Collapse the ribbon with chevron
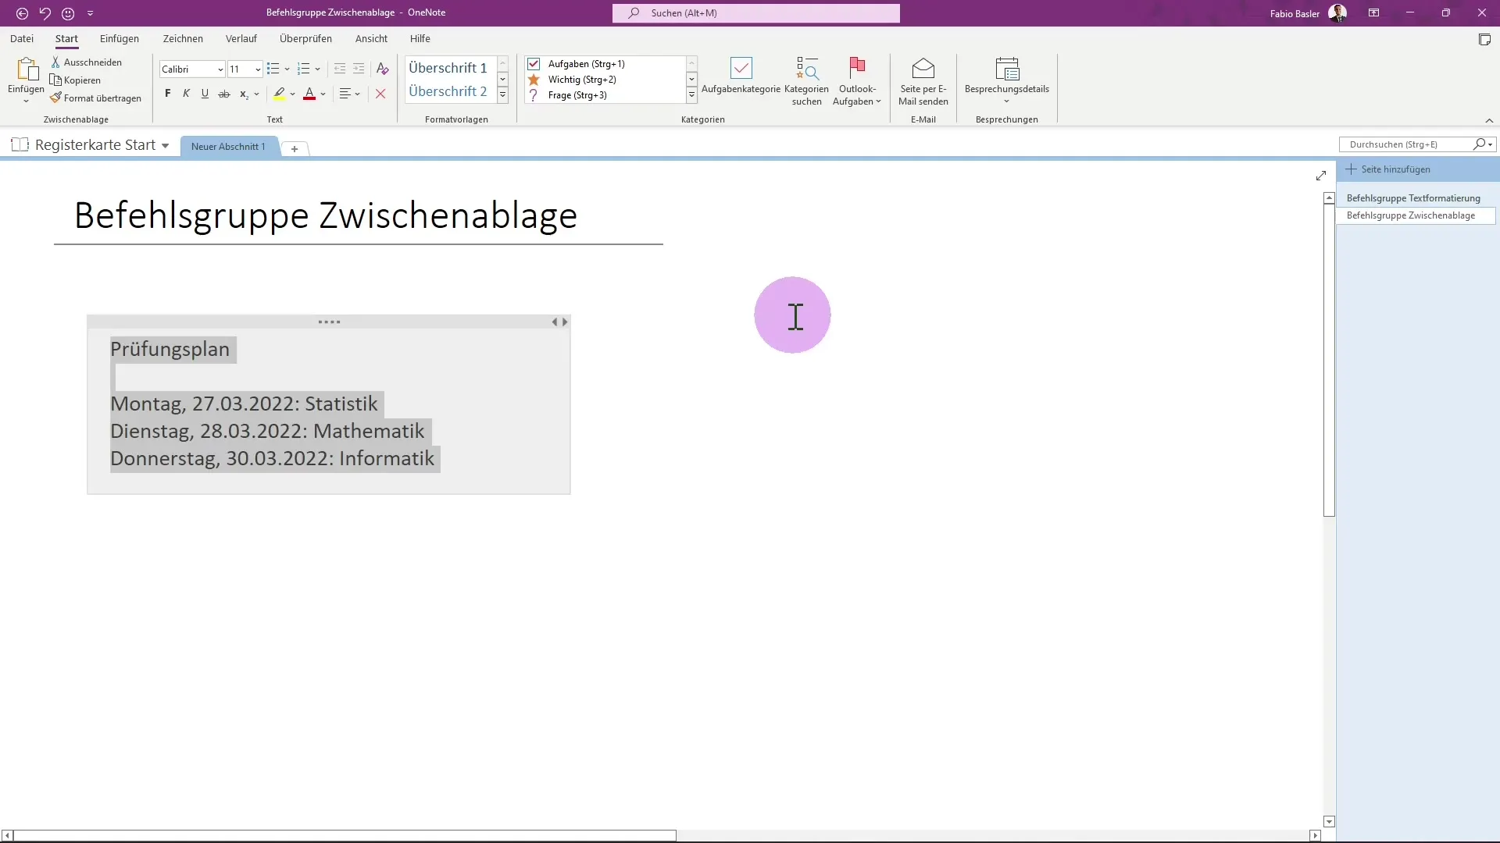 (1489, 120)
